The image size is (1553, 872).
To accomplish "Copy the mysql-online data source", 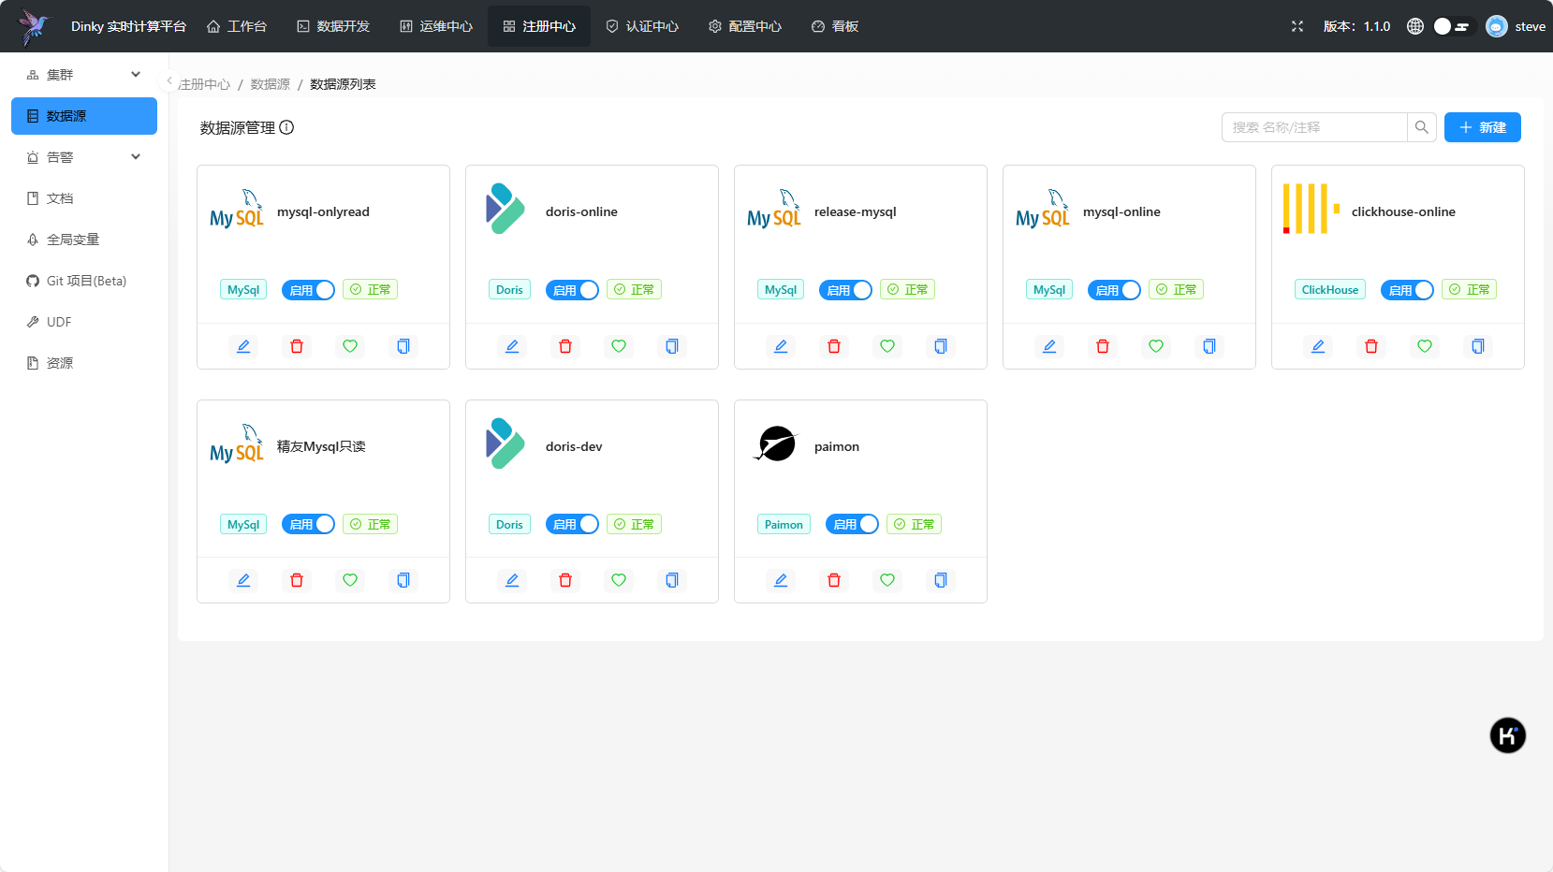I will tap(1209, 346).
